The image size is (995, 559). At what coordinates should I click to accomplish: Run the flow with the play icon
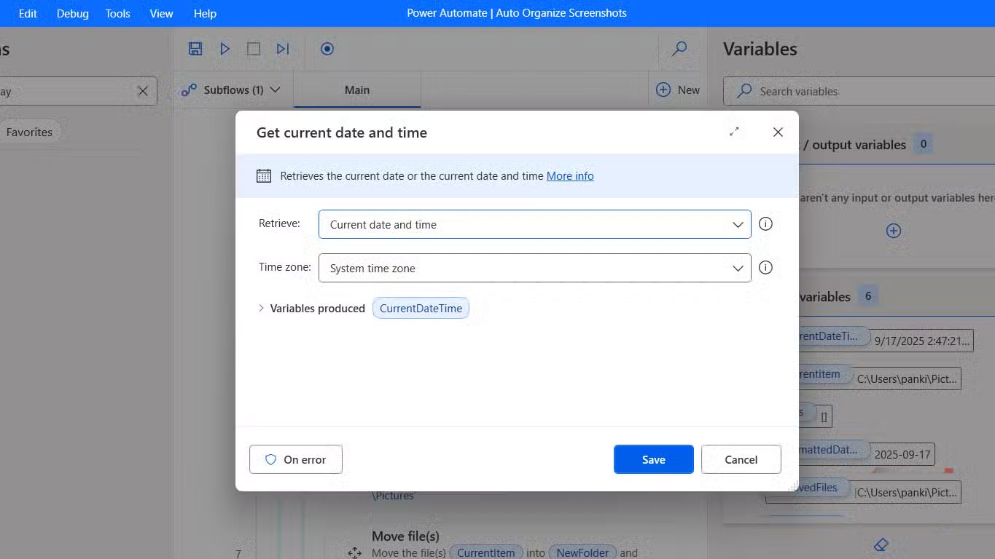tap(225, 49)
